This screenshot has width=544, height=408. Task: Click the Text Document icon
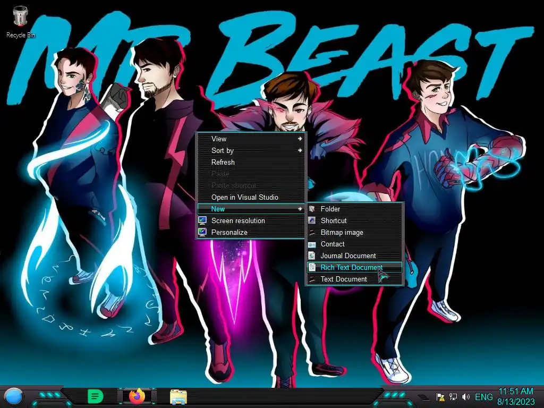tap(312, 279)
